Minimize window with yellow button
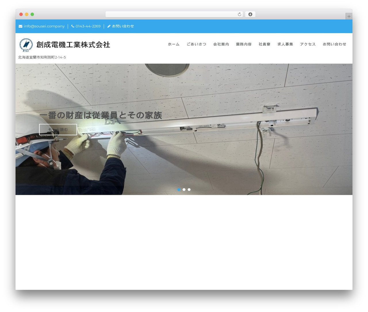The width and height of the screenshot is (368, 312). click(x=27, y=14)
